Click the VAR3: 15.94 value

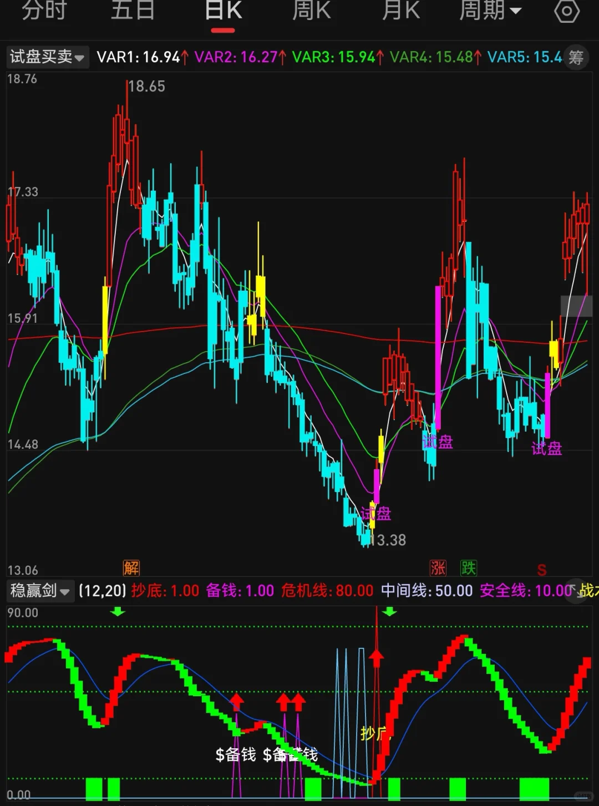click(338, 57)
